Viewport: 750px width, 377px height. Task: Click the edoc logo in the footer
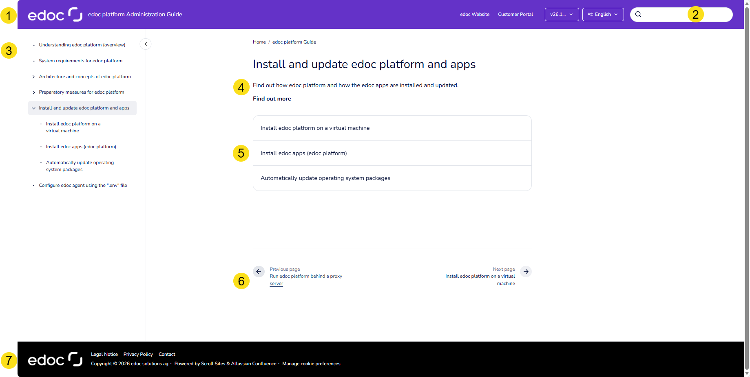click(x=55, y=359)
